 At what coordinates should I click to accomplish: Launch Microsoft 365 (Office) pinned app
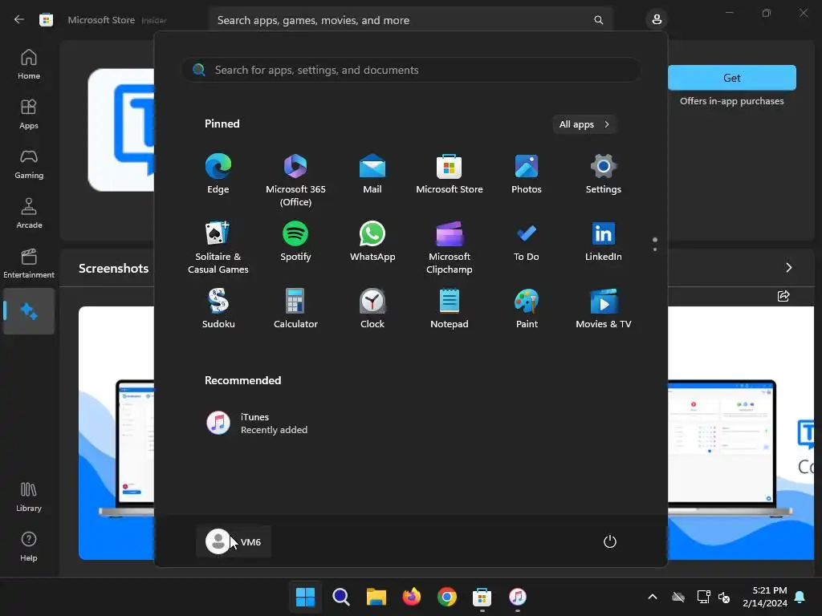point(295,180)
